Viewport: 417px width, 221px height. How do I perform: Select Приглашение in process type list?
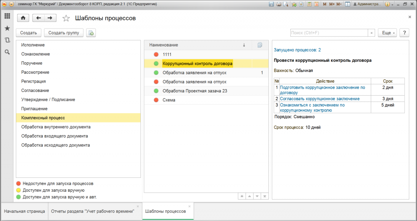78,109
